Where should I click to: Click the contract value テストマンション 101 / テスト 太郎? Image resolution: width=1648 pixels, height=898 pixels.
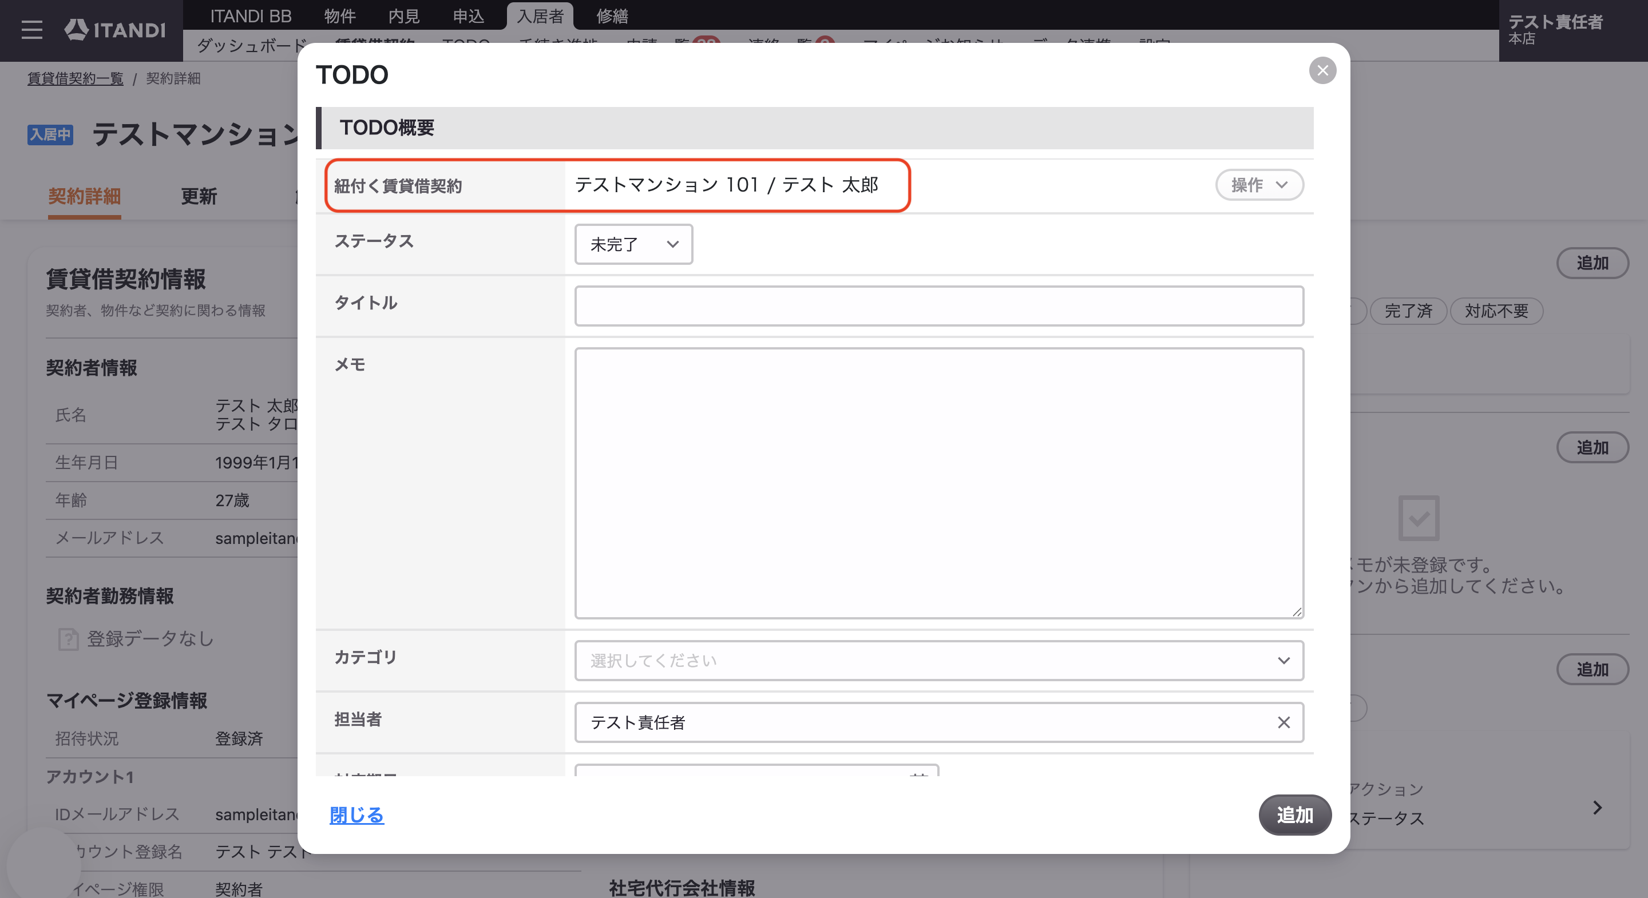point(726,185)
